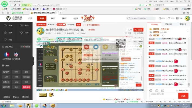Screen dimensions: 192x108
Task: Click the streamer fish avatar beside title
Action: [x=41, y=31]
